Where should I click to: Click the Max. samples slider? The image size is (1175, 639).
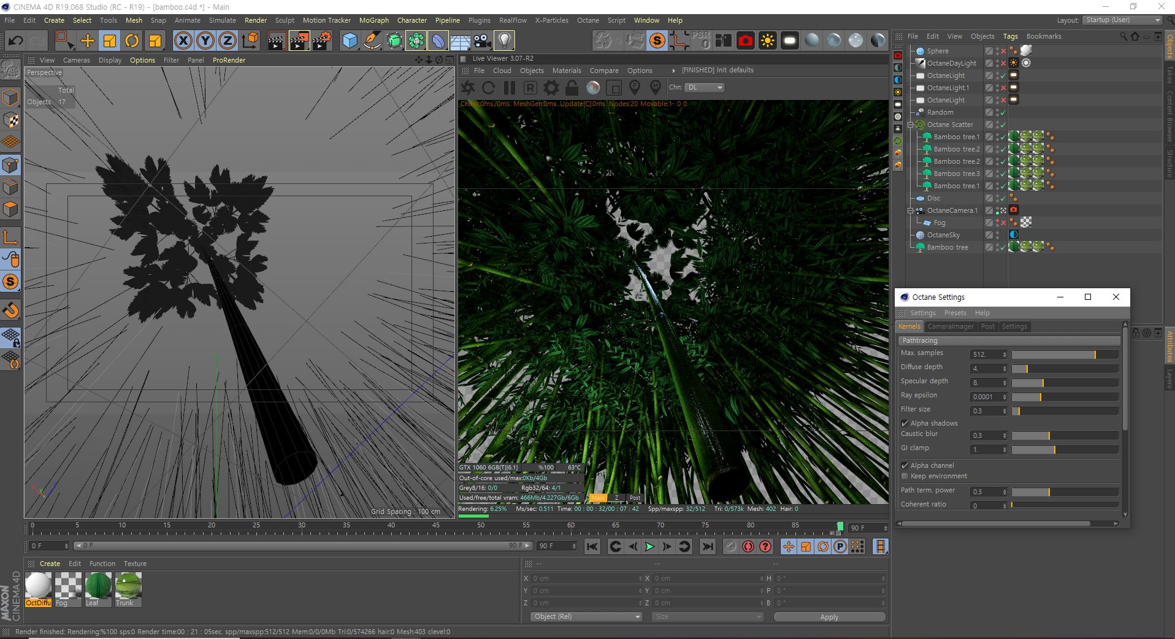pyautogui.click(x=1065, y=354)
